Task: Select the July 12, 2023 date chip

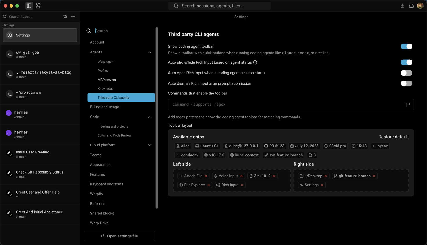Action: pyautogui.click(x=304, y=146)
